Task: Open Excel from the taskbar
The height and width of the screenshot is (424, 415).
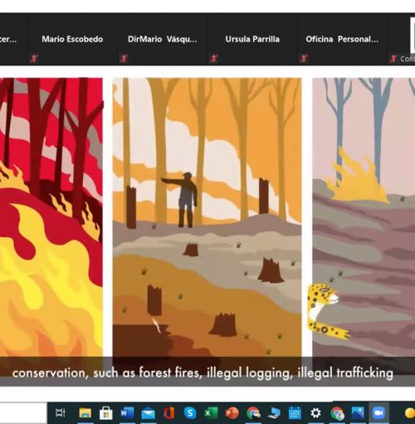Action: [211, 413]
